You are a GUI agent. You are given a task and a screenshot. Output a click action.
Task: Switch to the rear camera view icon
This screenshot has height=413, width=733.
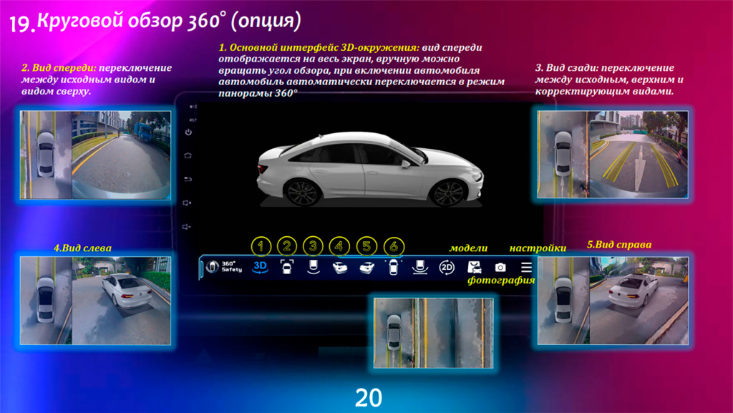(312, 267)
